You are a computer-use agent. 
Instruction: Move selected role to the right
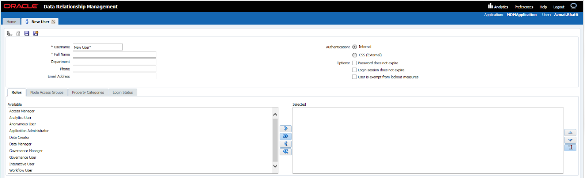point(286,129)
